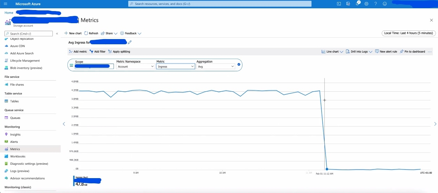
Task: Open the Azure portal hamburger menu
Action: pyautogui.click(x=5, y=4)
